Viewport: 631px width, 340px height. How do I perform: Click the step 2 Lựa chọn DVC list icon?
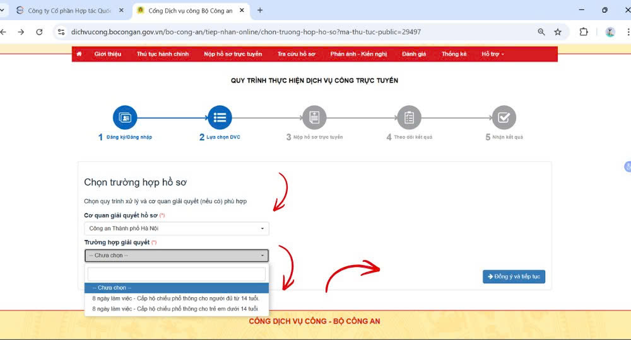click(220, 118)
